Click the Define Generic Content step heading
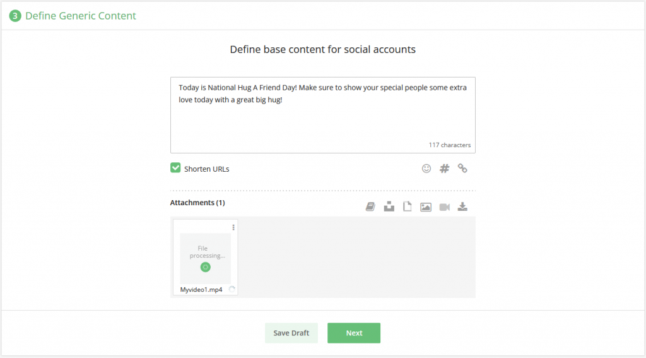 81,16
